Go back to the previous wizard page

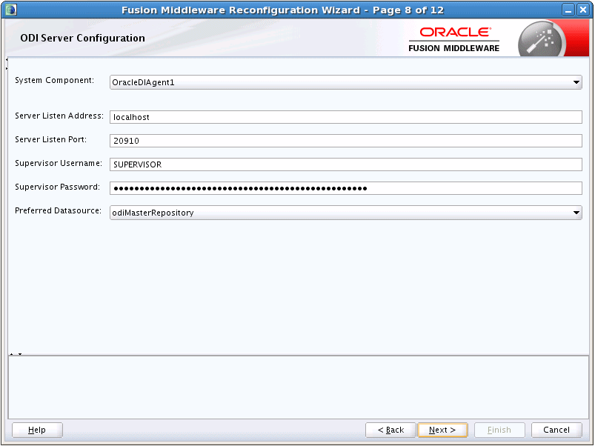[x=390, y=430]
